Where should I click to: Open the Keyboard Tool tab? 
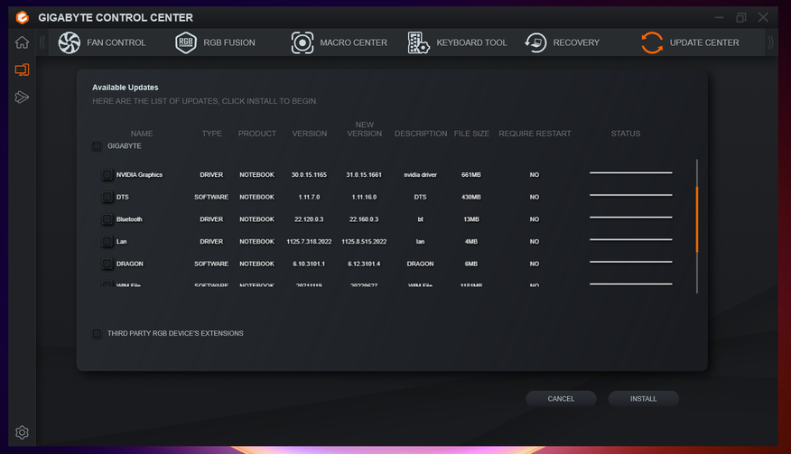458,42
